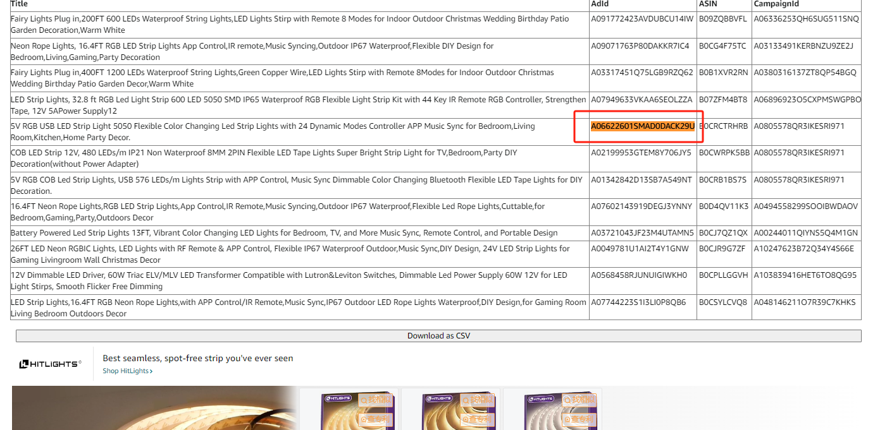Image resolution: width=880 pixels, height=430 pixels.
Task: Click the Battery Powered Led Strip Lights title
Action: click(284, 233)
